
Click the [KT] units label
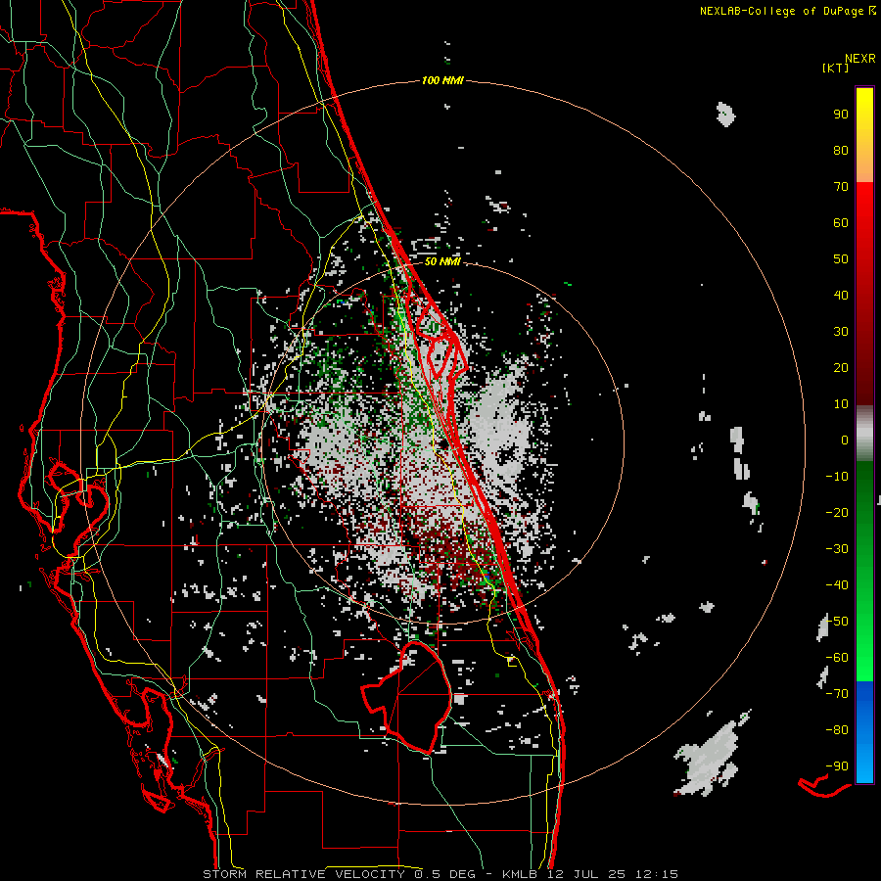[x=835, y=68]
